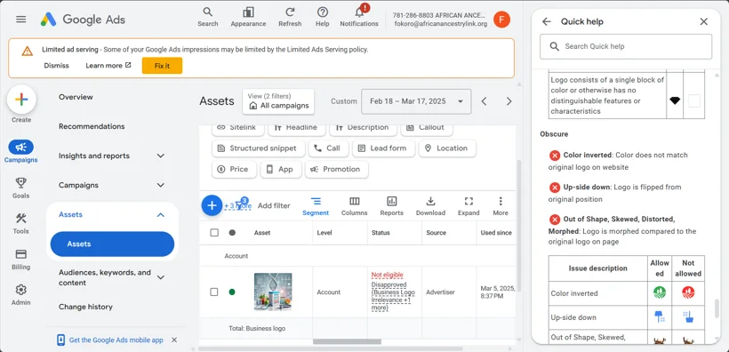This screenshot has height=352, width=729.
Task: Open Overview page
Action: pyautogui.click(x=76, y=97)
